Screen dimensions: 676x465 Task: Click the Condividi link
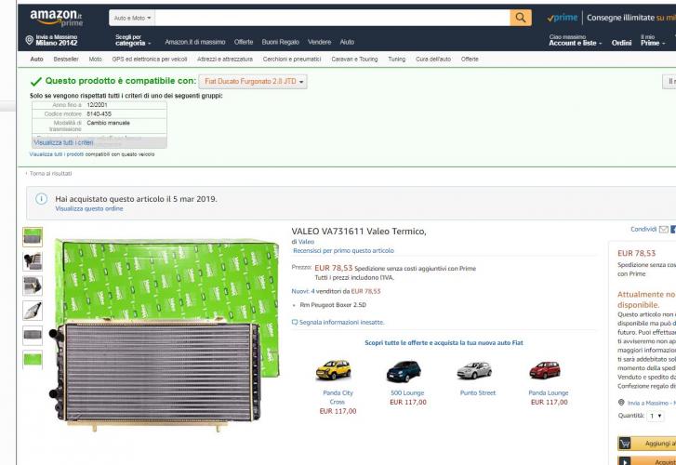click(643, 229)
